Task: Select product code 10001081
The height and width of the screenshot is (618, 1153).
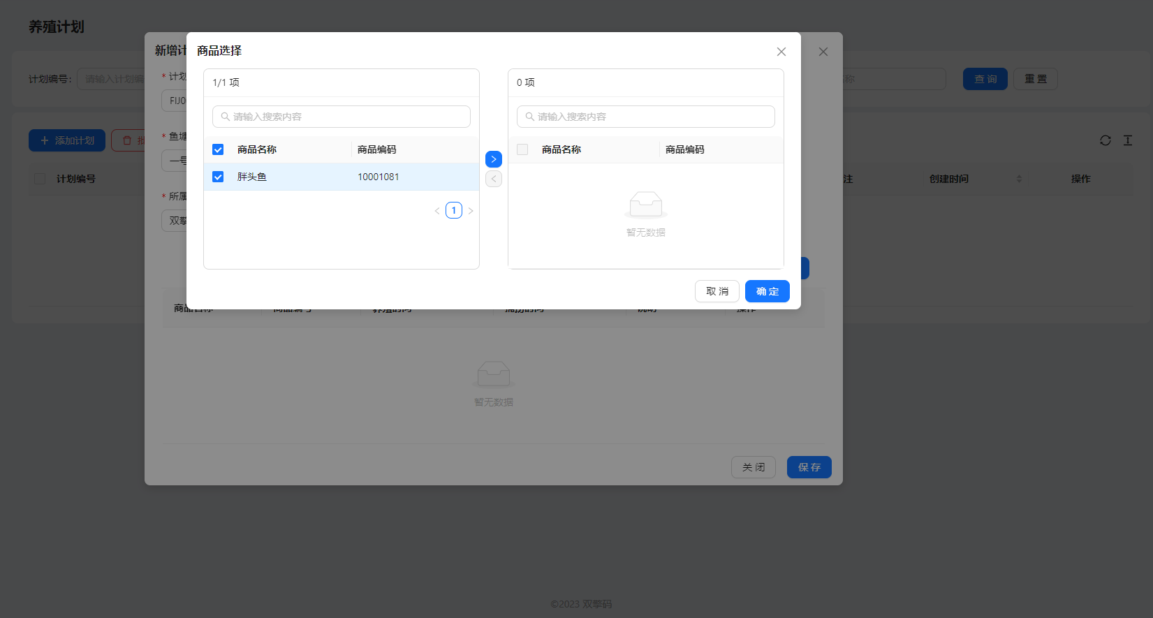Action: (379, 177)
